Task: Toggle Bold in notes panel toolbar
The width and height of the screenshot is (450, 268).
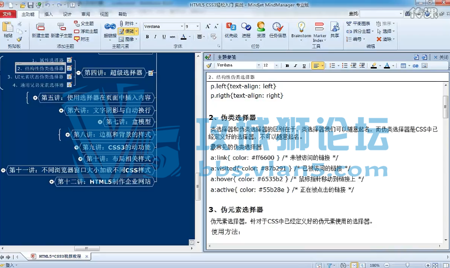Action: pos(287,65)
